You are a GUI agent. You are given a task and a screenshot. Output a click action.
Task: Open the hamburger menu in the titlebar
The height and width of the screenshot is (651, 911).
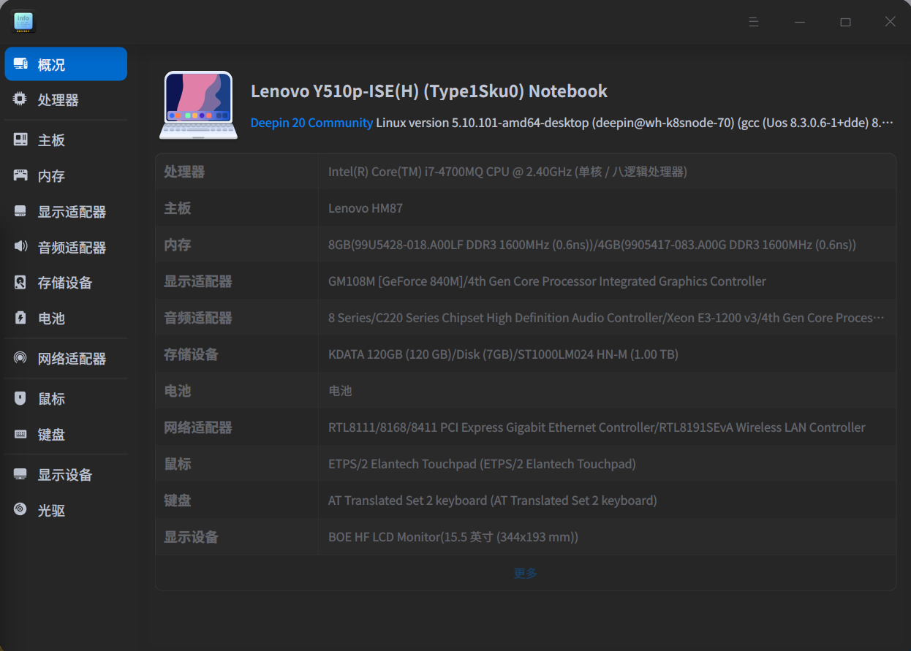(754, 22)
